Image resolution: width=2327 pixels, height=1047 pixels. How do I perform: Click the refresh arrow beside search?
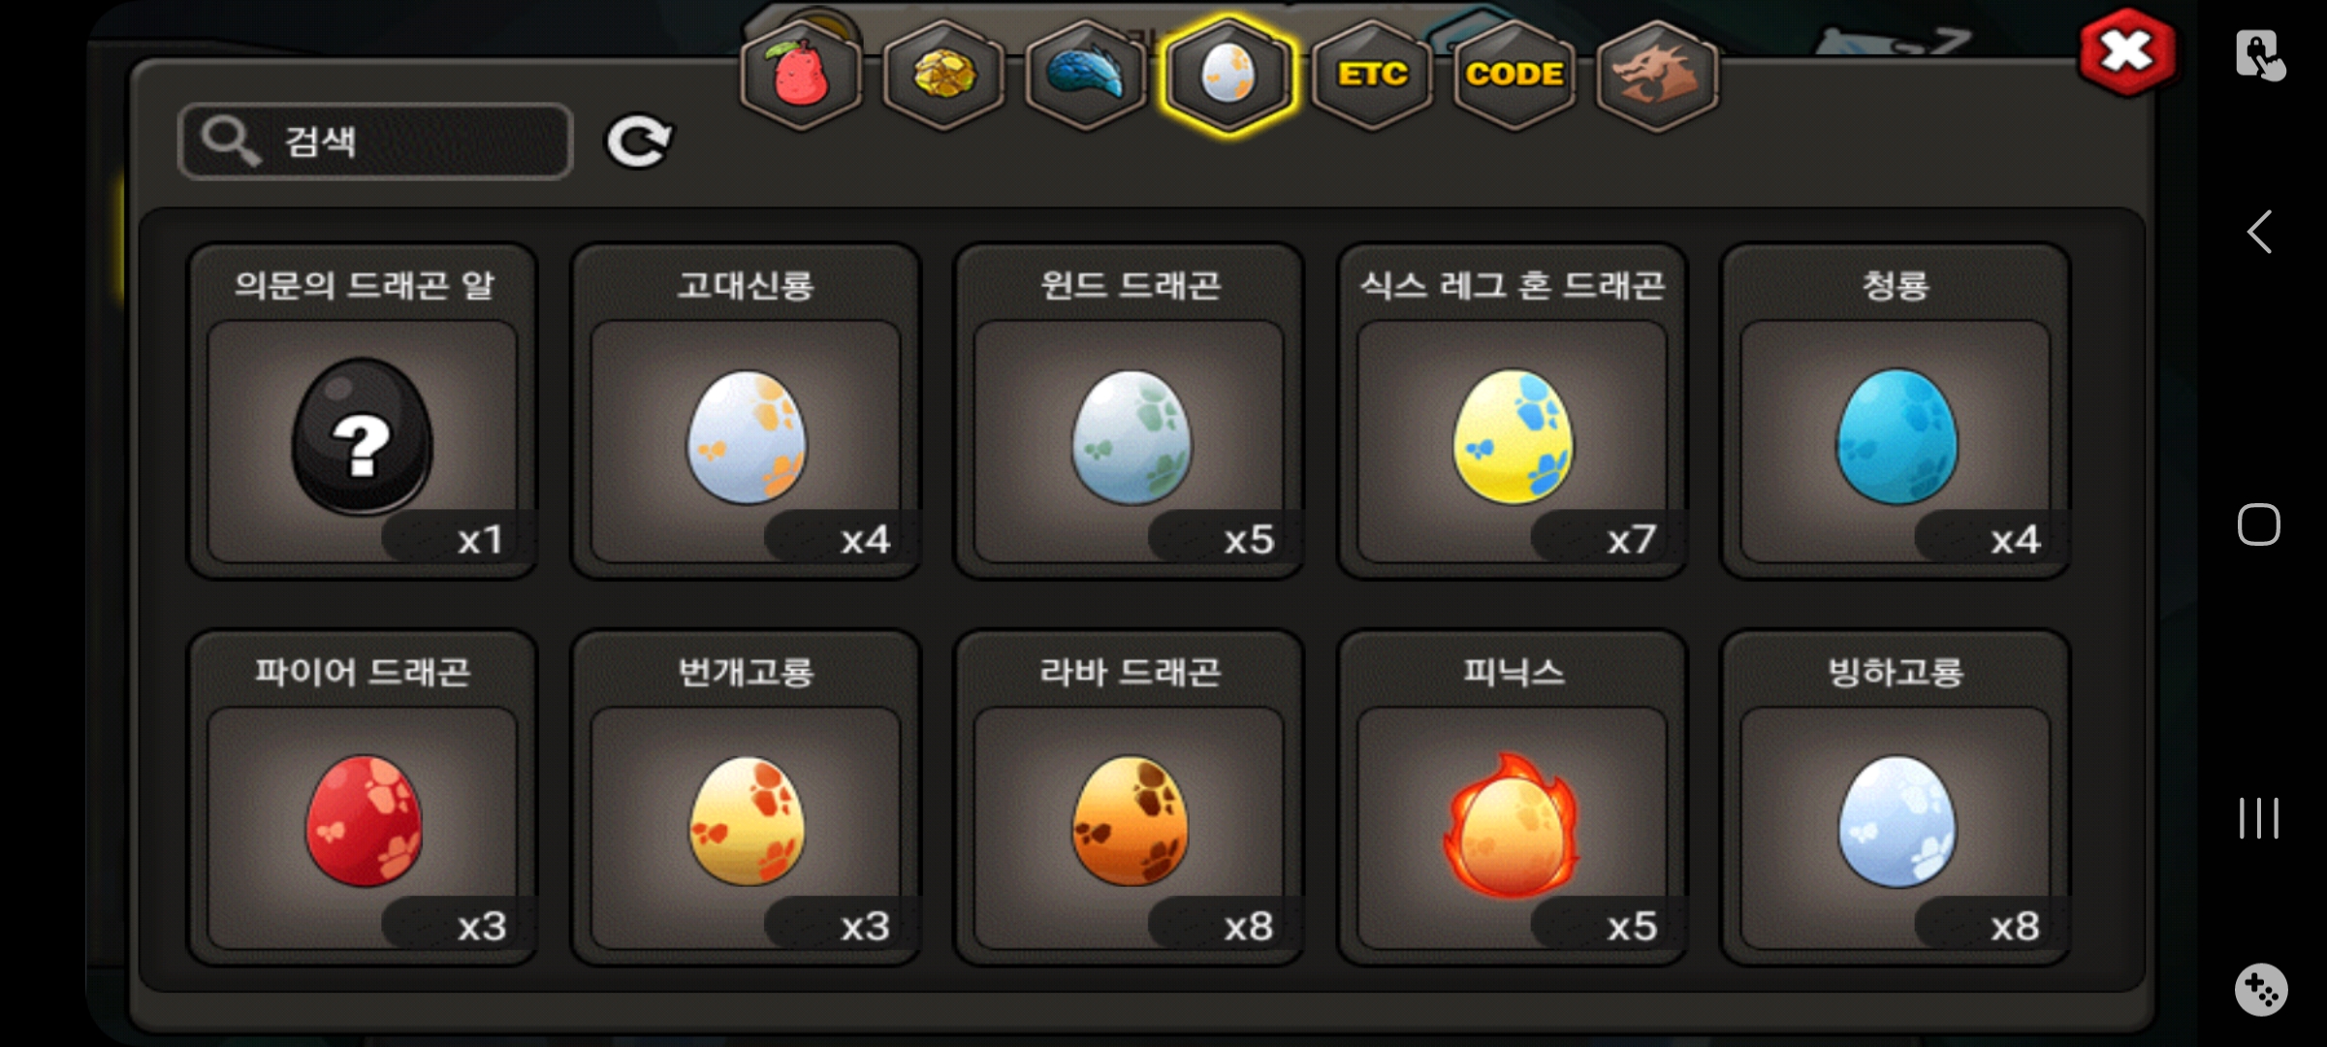639,142
